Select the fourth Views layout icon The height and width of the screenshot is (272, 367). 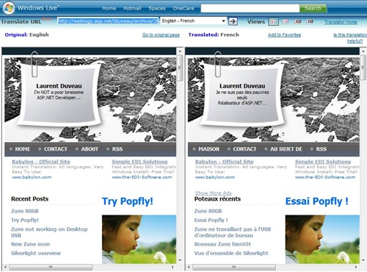tap(310, 21)
